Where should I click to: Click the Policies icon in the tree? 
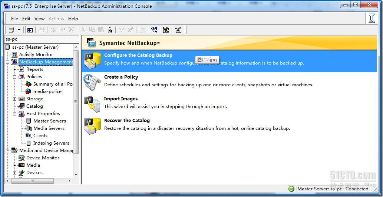(x=22, y=77)
